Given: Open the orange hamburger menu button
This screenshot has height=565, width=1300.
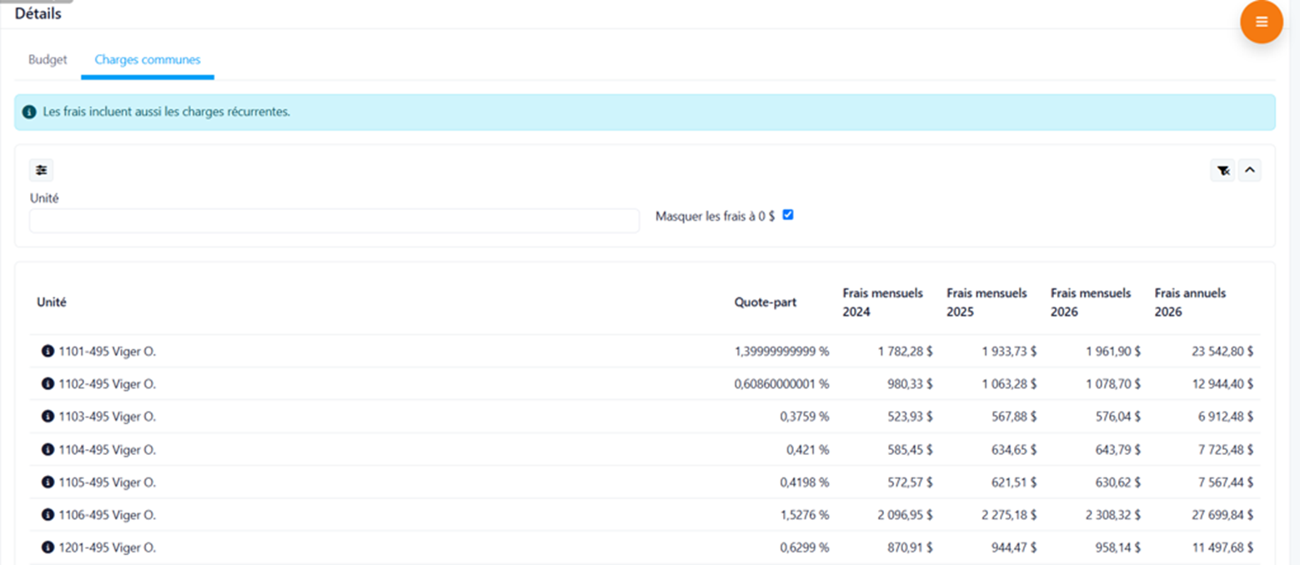Looking at the screenshot, I should (x=1261, y=22).
